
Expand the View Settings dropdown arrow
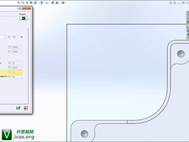click(x=65, y=3)
